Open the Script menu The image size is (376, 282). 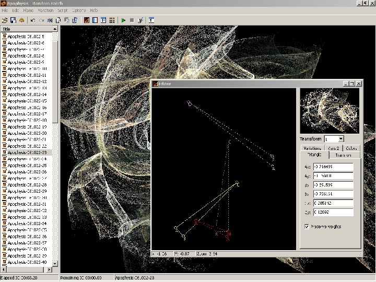[x=62, y=10]
